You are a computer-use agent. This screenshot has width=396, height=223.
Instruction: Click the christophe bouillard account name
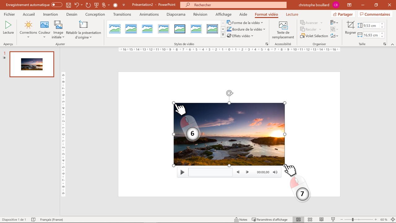coord(314,5)
